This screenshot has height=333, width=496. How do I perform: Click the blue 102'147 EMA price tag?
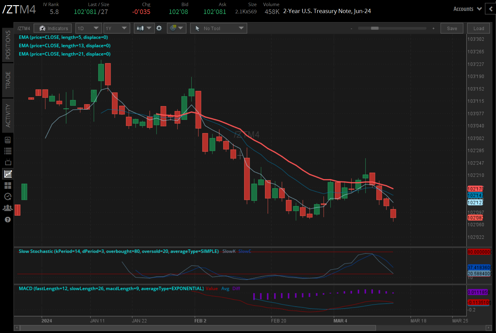(475, 195)
